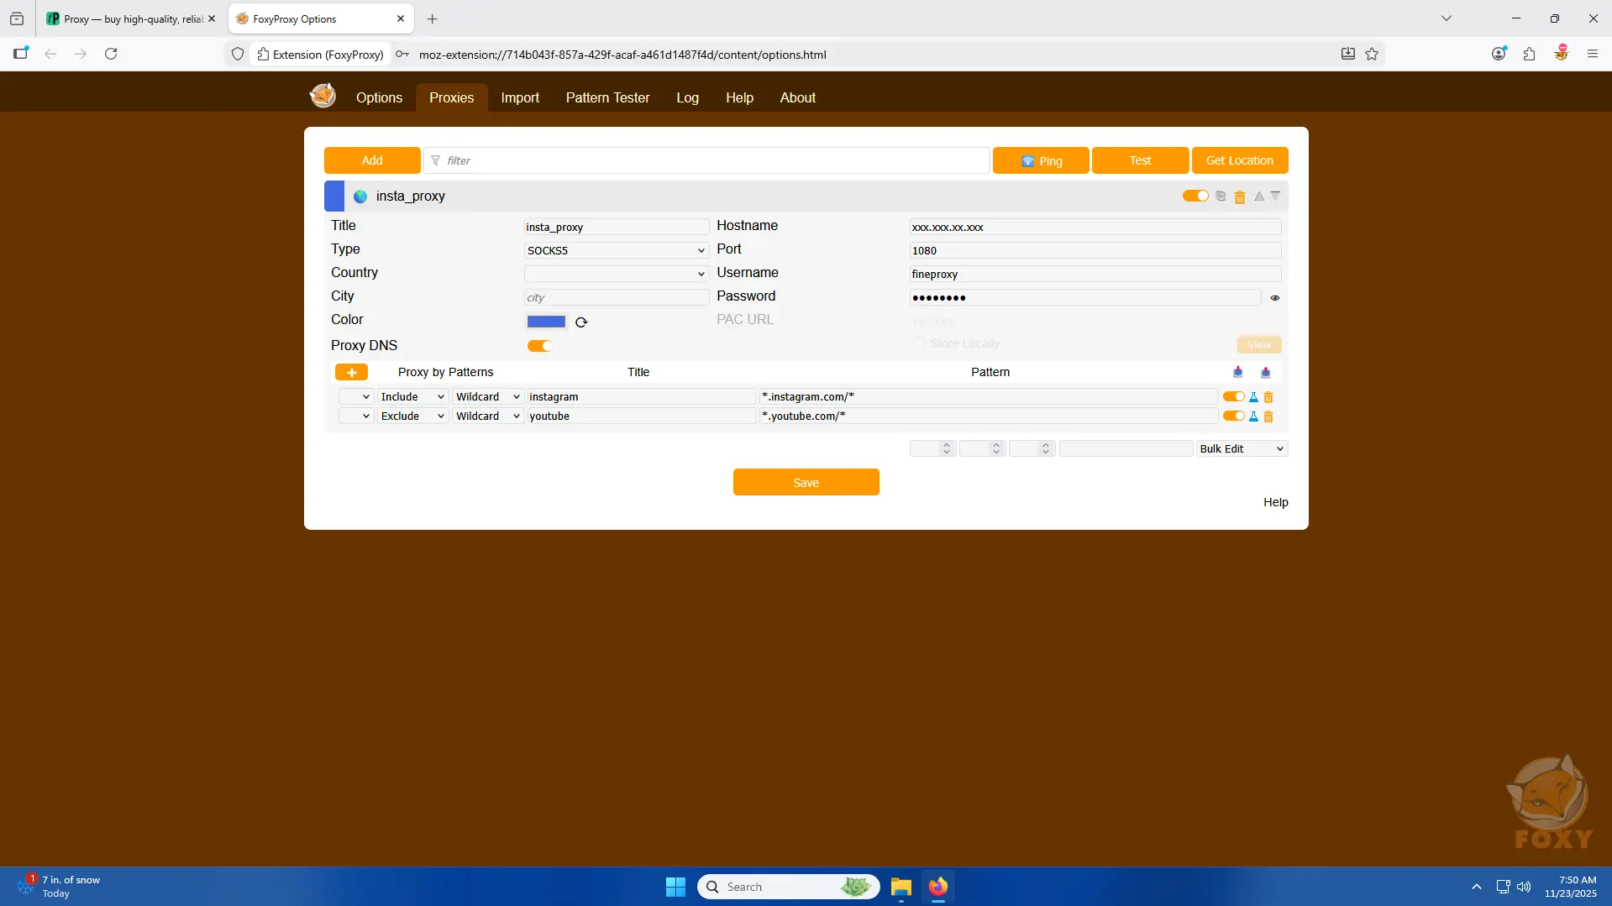This screenshot has width=1612, height=906.
Task: Open a new browser tab
Action: click(x=432, y=18)
